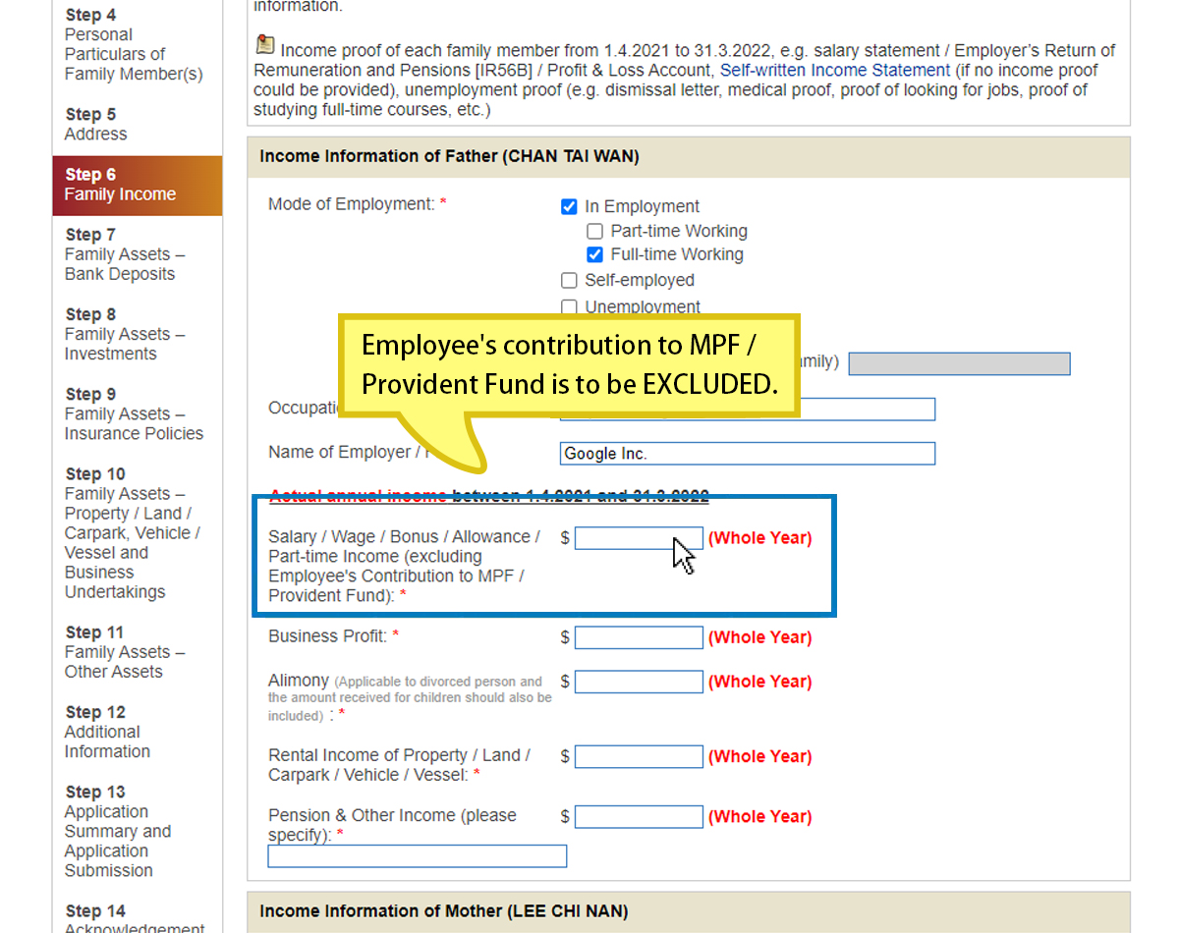
Task: Select the Name of Employer field
Action: click(x=747, y=453)
